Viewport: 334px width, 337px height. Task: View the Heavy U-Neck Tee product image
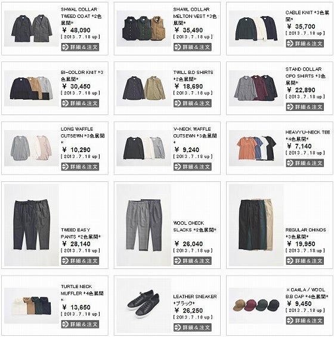(256, 148)
